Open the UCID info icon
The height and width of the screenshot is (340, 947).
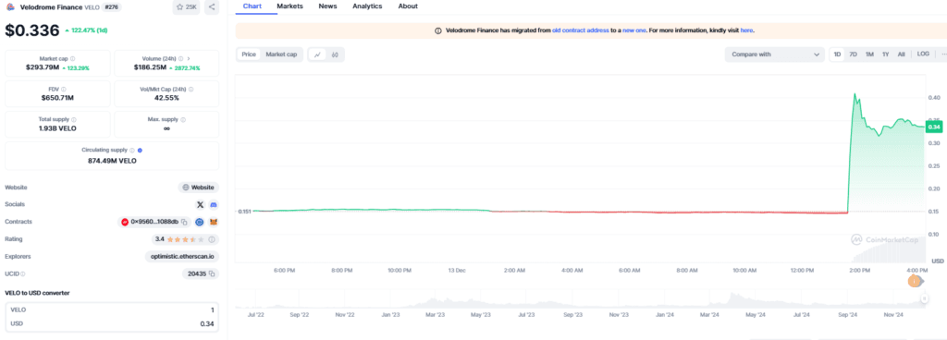tap(23, 273)
